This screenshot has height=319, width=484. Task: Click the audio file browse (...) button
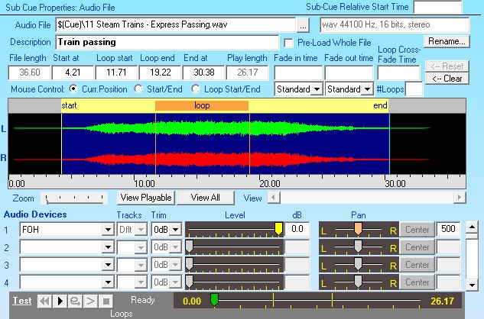pyautogui.click(x=303, y=25)
